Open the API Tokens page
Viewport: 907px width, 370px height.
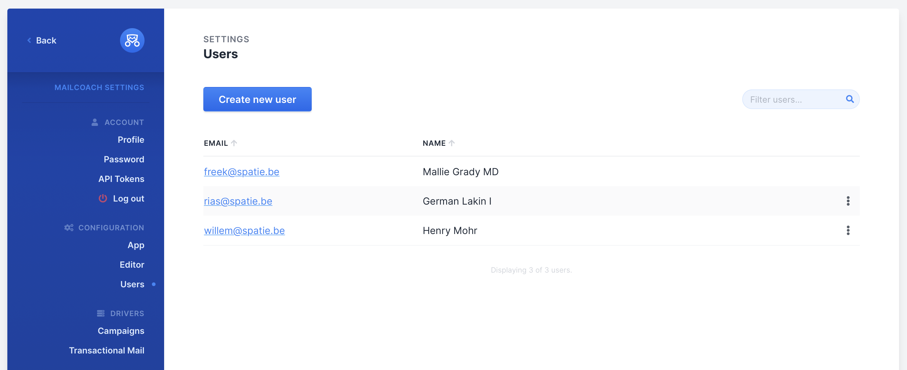click(122, 179)
